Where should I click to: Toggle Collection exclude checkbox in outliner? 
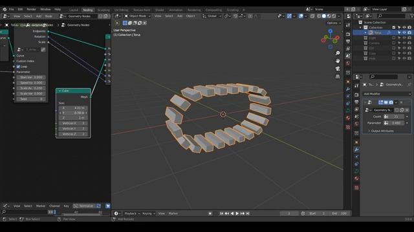click(394, 27)
